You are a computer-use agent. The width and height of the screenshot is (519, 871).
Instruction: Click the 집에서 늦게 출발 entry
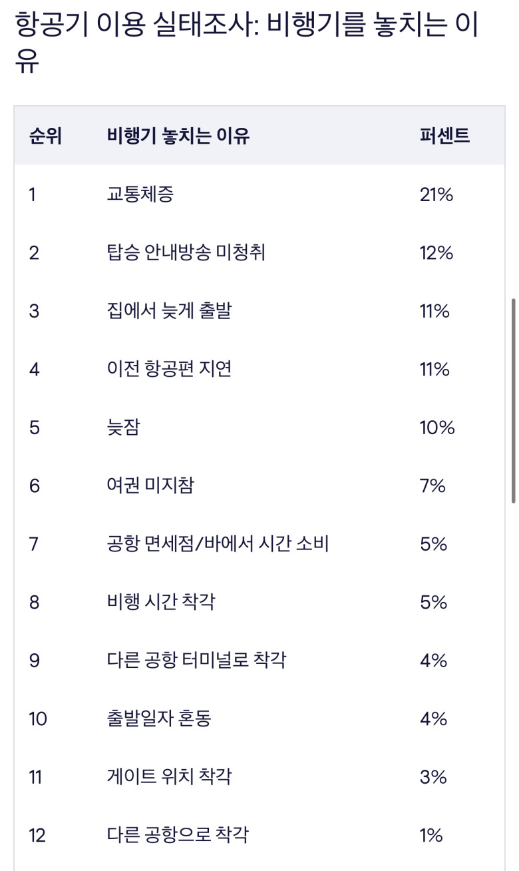tap(169, 311)
